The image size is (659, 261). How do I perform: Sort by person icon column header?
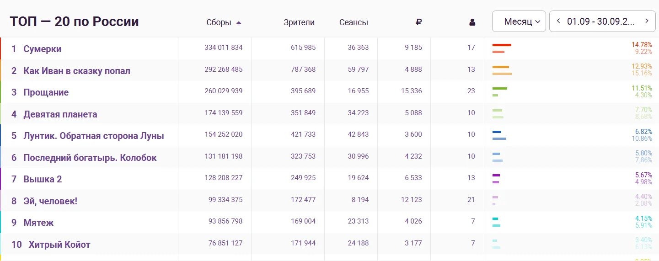click(472, 22)
